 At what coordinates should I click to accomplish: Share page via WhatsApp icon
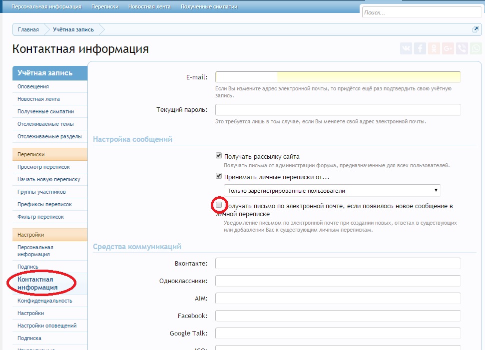(x=476, y=48)
